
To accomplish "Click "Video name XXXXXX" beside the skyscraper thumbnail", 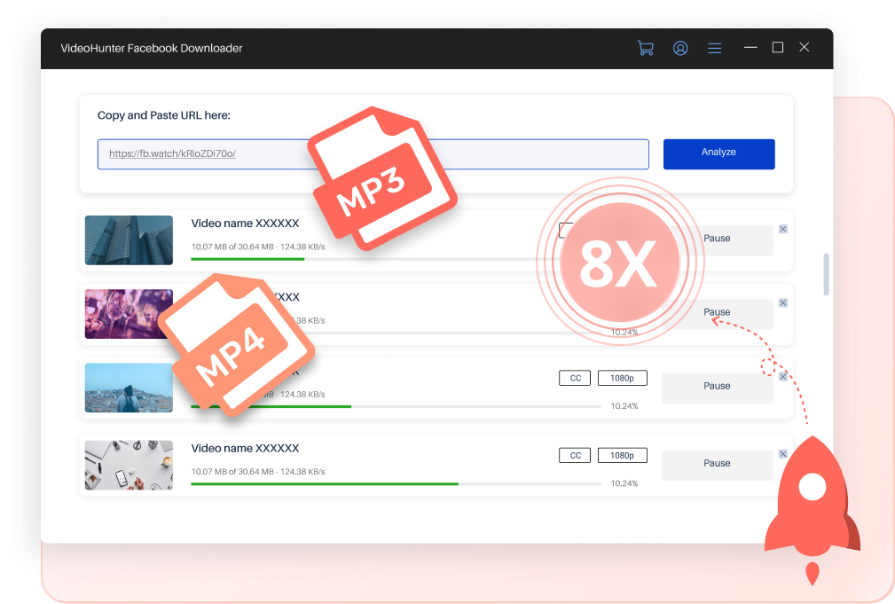I will [245, 224].
